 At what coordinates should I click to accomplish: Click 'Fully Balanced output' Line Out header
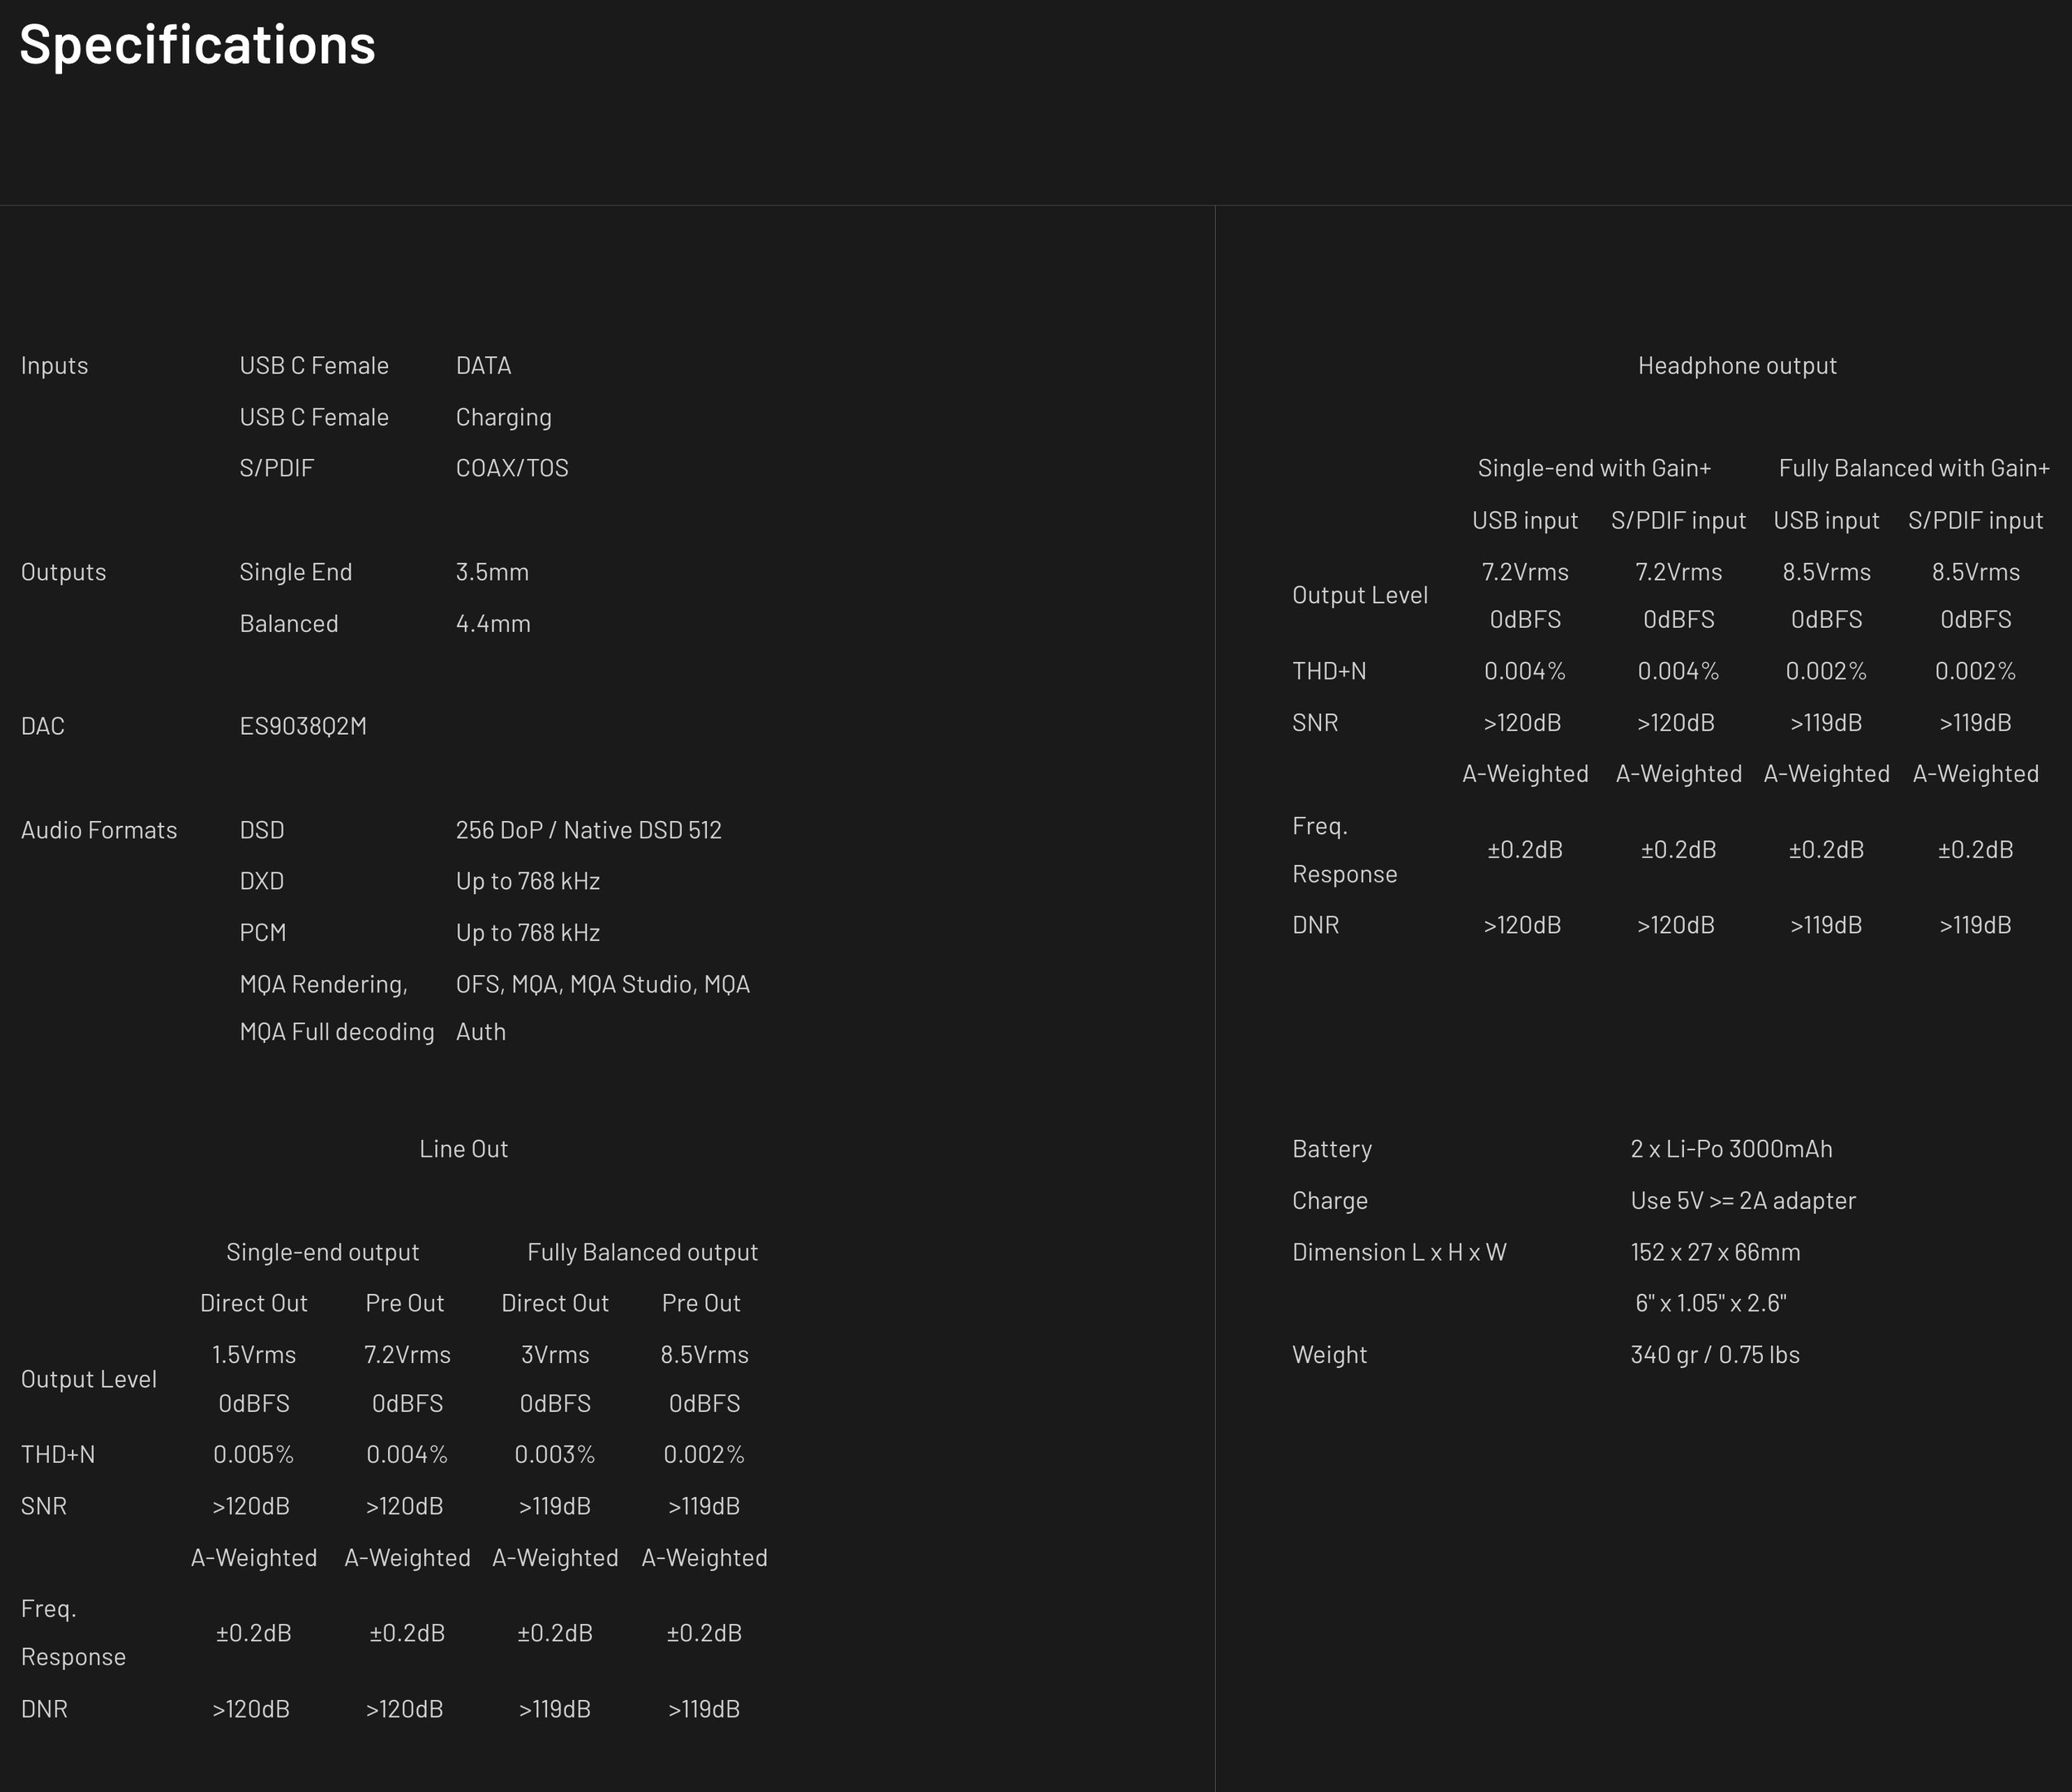[x=641, y=1252]
